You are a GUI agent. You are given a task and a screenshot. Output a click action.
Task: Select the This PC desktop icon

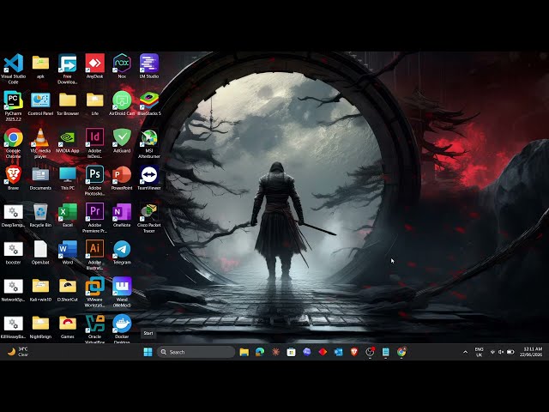pyautogui.click(x=68, y=178)
